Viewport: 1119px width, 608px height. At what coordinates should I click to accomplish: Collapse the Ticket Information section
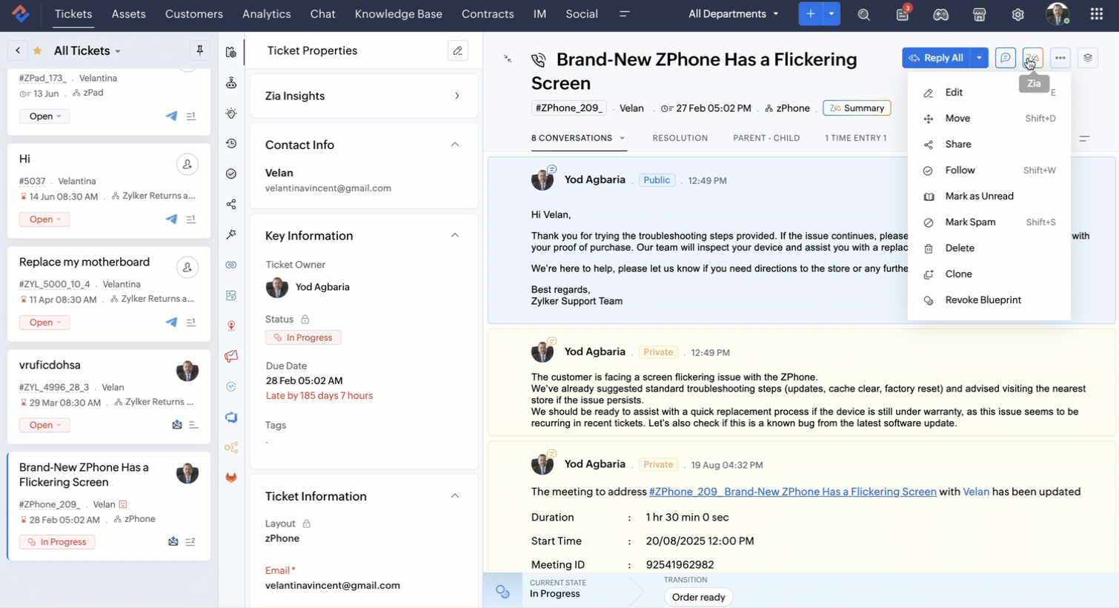tap(455, 496)
